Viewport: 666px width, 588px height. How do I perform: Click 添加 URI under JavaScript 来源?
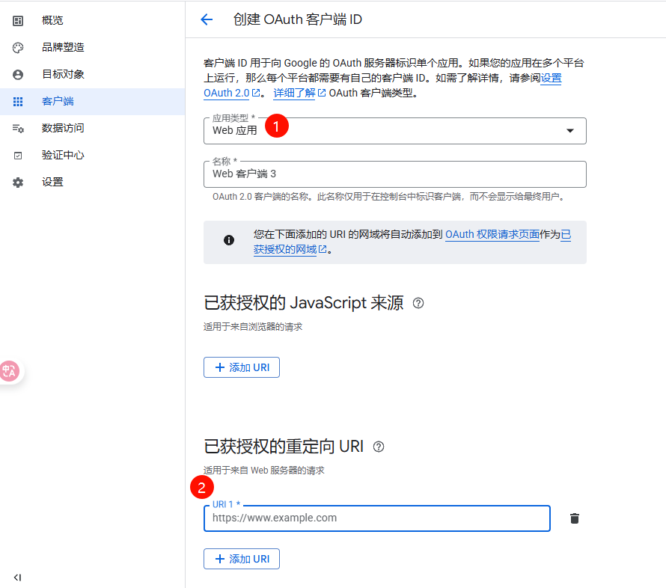point(241,367)
